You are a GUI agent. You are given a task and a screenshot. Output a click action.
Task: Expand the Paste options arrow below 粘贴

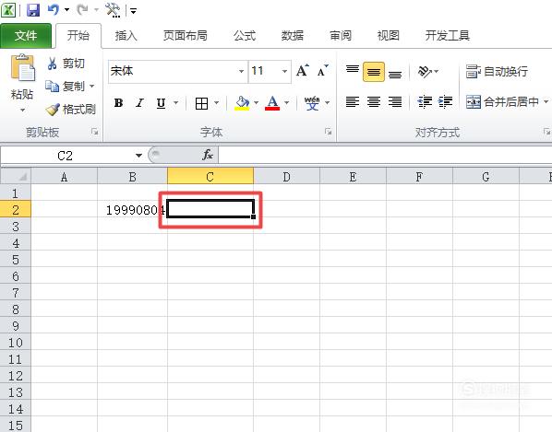22,111
